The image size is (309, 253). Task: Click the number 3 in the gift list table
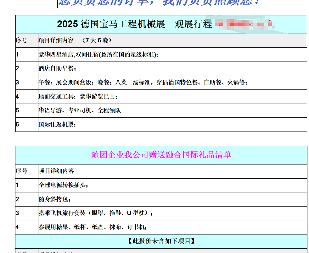pos(17,213)
